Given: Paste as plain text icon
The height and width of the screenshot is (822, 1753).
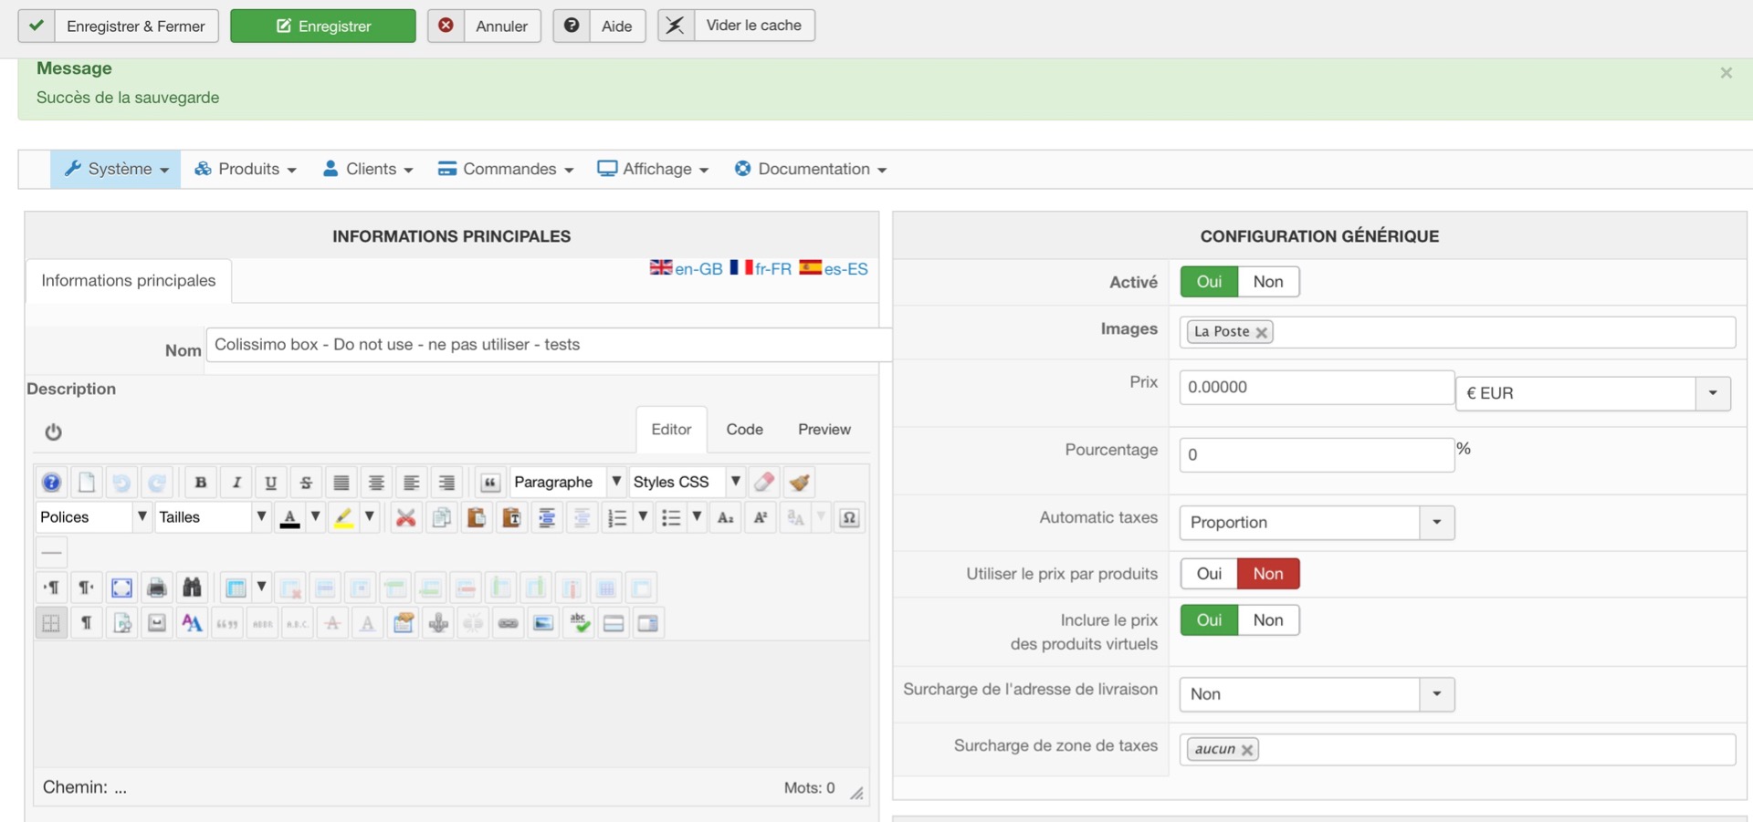Looking at the screenshot, I should (511, 518).
